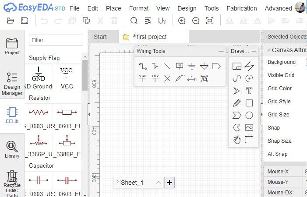Screen dimensions: 307x197
Task: Select the Sheet Setting drawing tool
Action: [237, 66]
